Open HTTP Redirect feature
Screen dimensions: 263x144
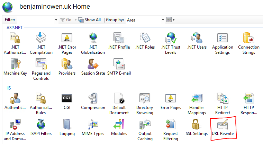click(223, 104)
